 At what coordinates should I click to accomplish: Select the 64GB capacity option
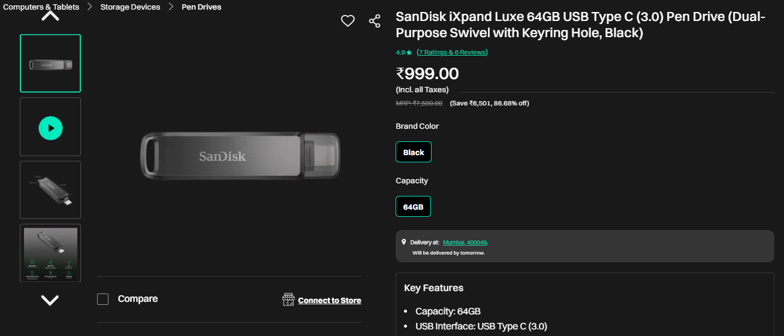(x=413, y=207)
